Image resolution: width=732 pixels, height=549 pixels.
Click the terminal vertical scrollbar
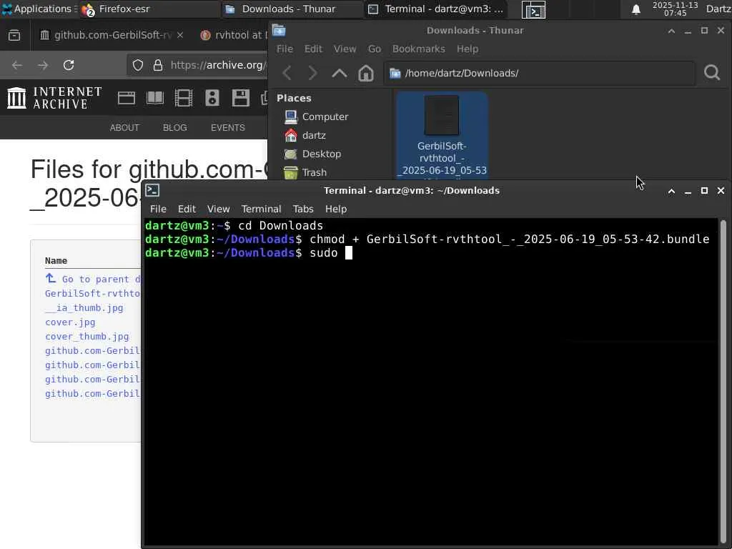tap(723, 381)
